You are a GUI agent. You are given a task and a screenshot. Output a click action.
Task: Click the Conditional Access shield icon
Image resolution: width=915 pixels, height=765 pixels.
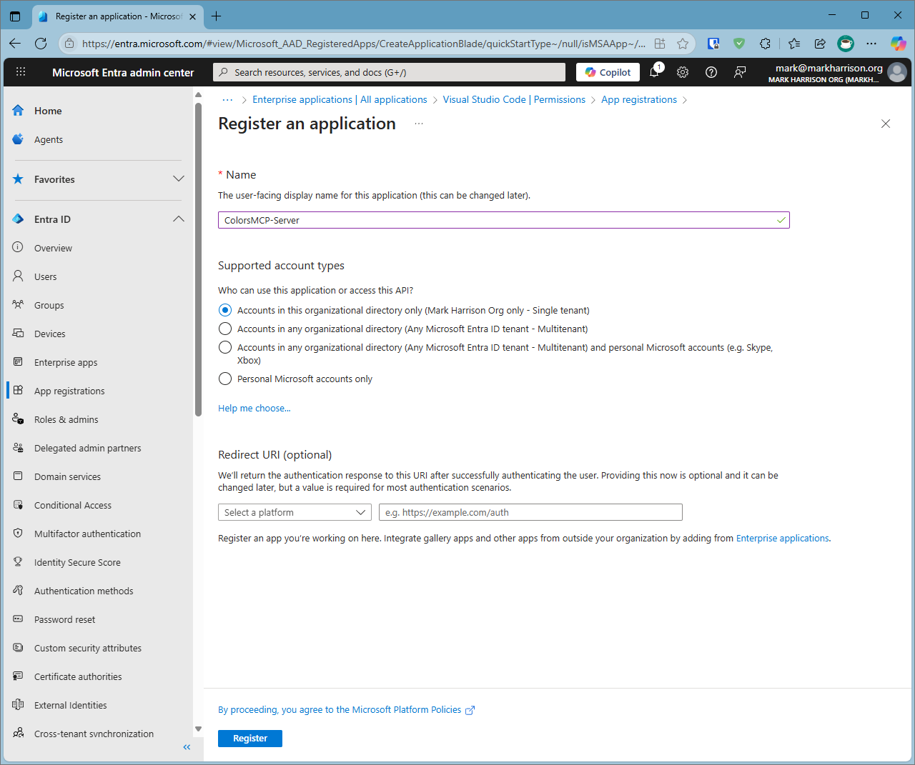coord(17,505)
